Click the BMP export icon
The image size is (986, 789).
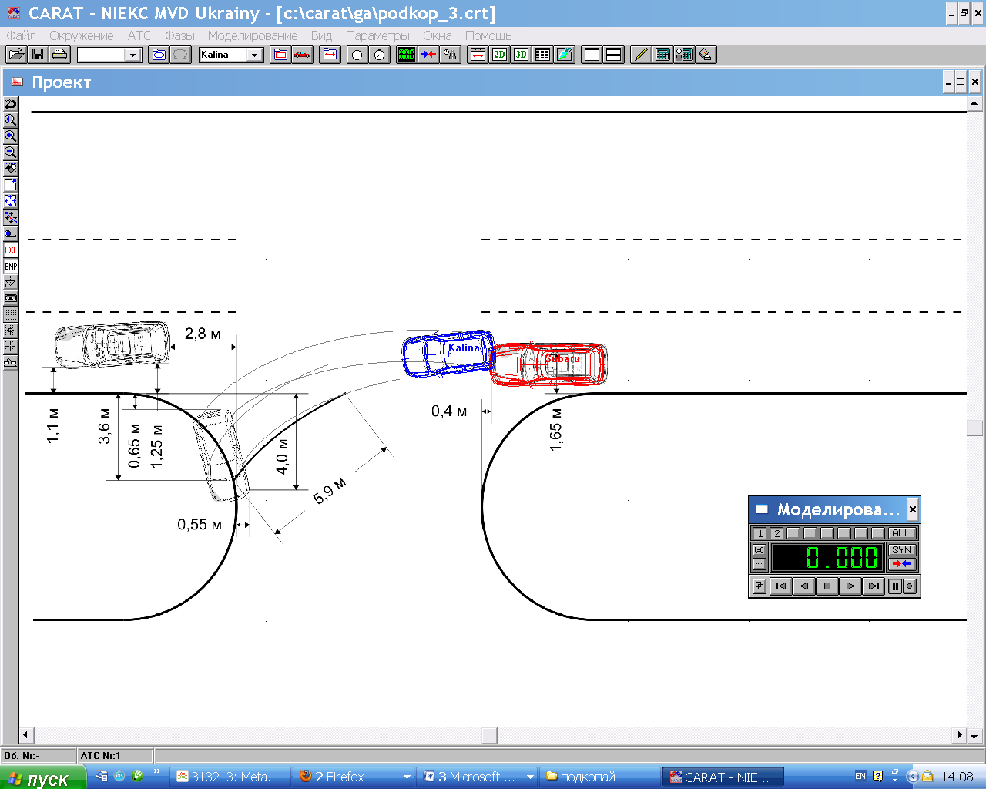point(11,266)
